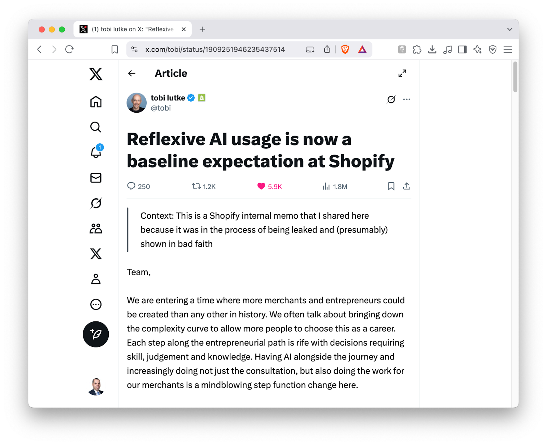Click the page vertical scrollbar

[x=515, y=77]
